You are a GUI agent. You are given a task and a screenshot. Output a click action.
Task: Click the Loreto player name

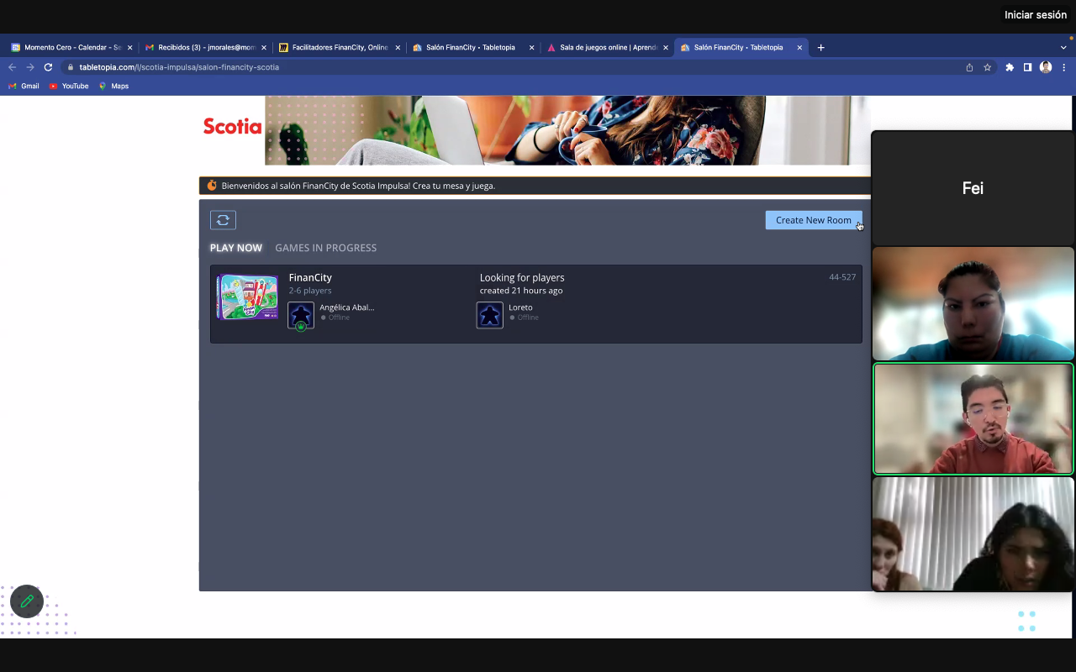[x=520, y=307]
